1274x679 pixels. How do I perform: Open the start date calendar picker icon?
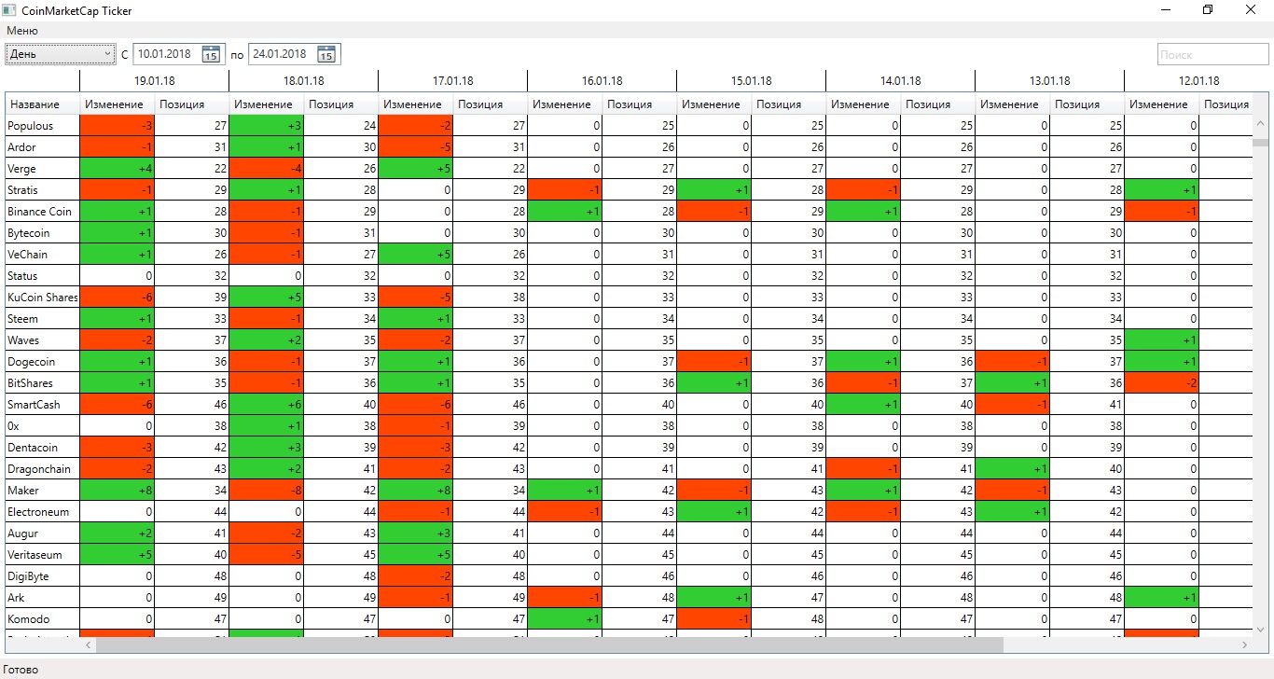(211, 54)
